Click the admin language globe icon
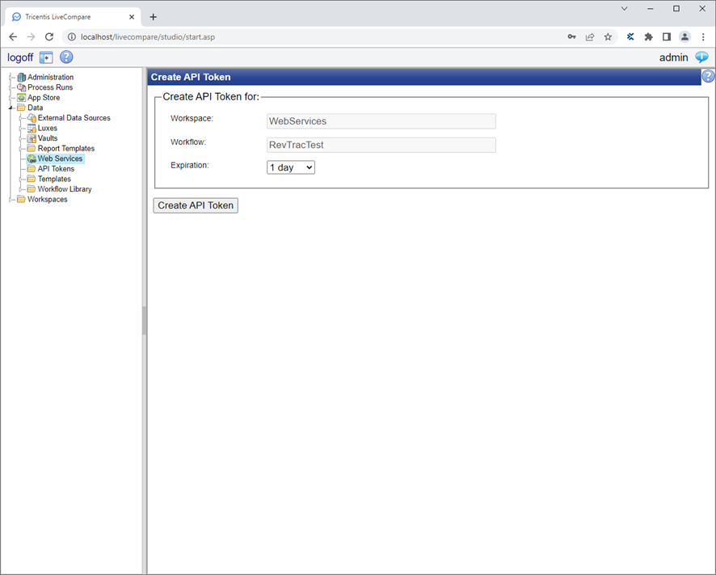The height and width of the screenshot is (575, 716). tap(701, 57)
